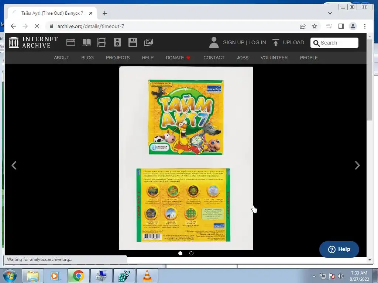Open the CONTACT menu item
The height and width of the screenshot is (283, 378).
[x=214, y=58]
